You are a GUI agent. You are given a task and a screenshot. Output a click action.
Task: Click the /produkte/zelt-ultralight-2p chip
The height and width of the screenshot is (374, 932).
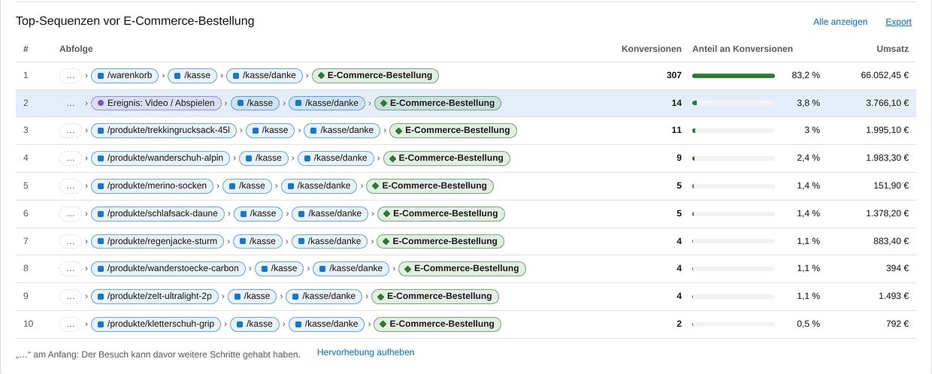(155, 296)
